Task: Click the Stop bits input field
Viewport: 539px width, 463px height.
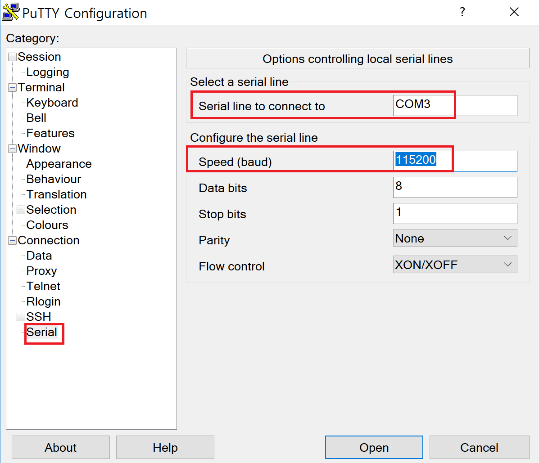Action: click(x=455, y=213)
